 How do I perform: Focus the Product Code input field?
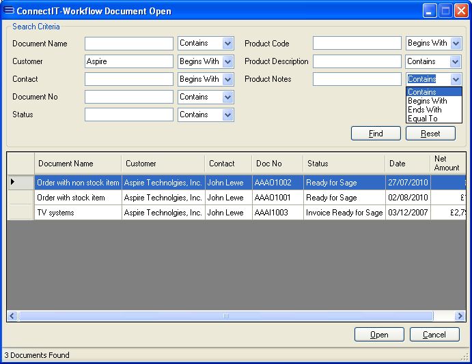pos(357,43)
